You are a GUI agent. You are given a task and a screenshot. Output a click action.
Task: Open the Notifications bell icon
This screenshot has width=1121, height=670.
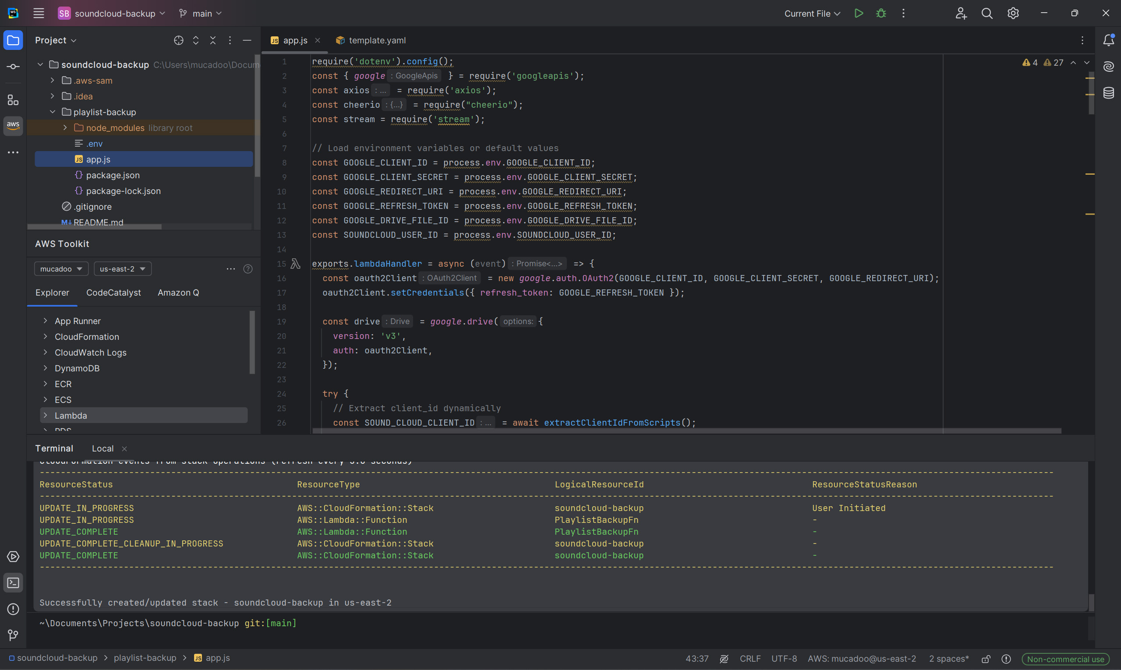[1108, 41]
